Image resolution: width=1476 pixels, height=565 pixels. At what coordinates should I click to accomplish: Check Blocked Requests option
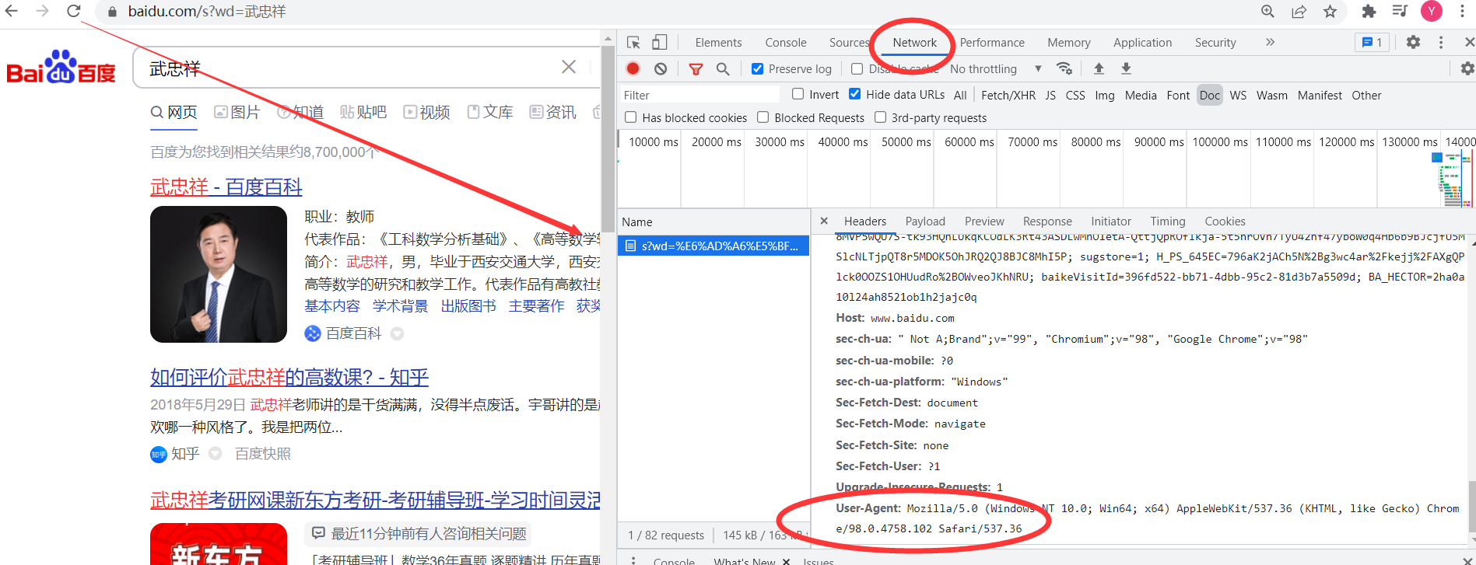pyautogui.click(x=763, y=117)
